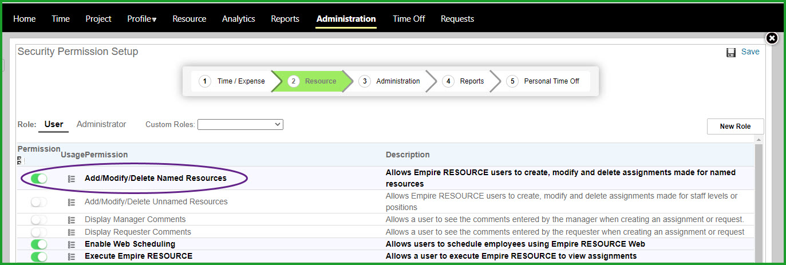The height and width of the screenshot is (265, 786).
Task: Go to step 3 Administration in wizard
Action: pyautogui.click(x=391, y=81)
